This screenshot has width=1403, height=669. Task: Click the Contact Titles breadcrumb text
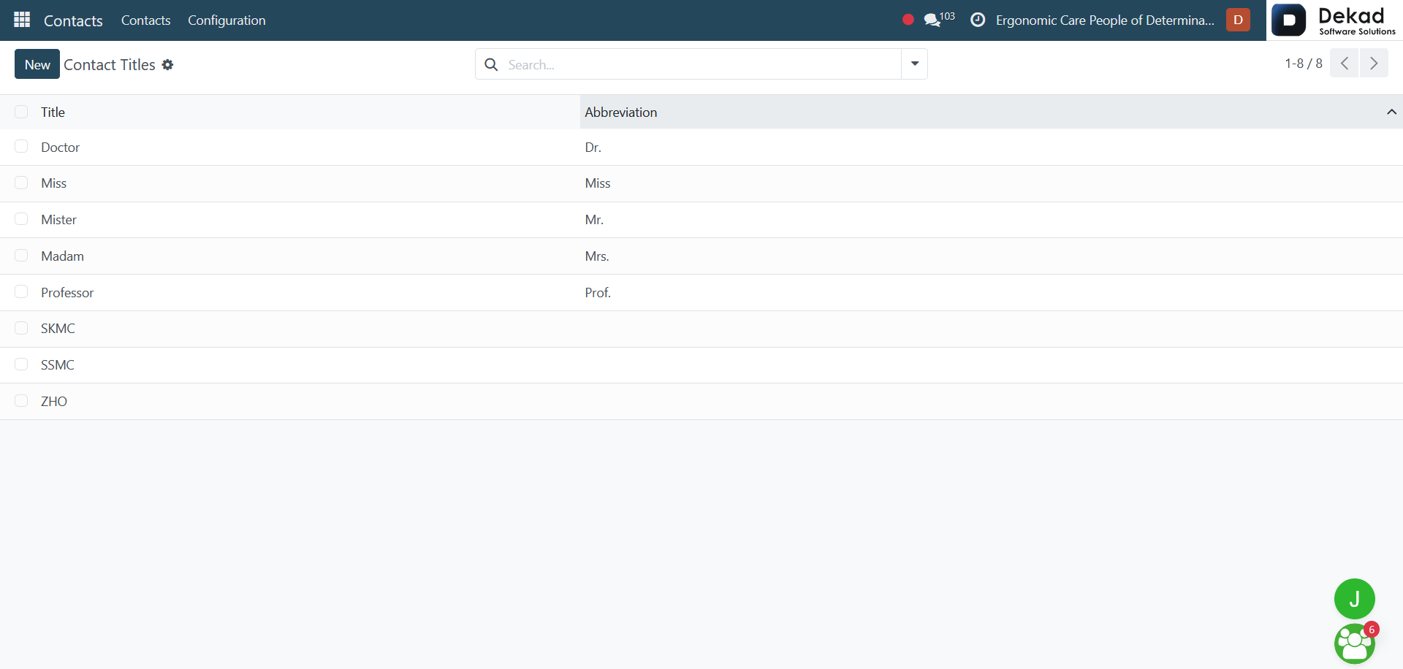(110, 65)
